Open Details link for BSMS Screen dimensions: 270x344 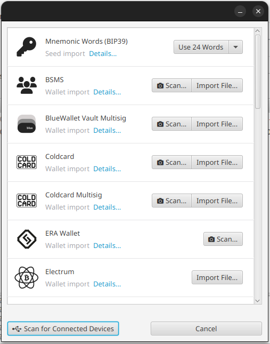107,92
